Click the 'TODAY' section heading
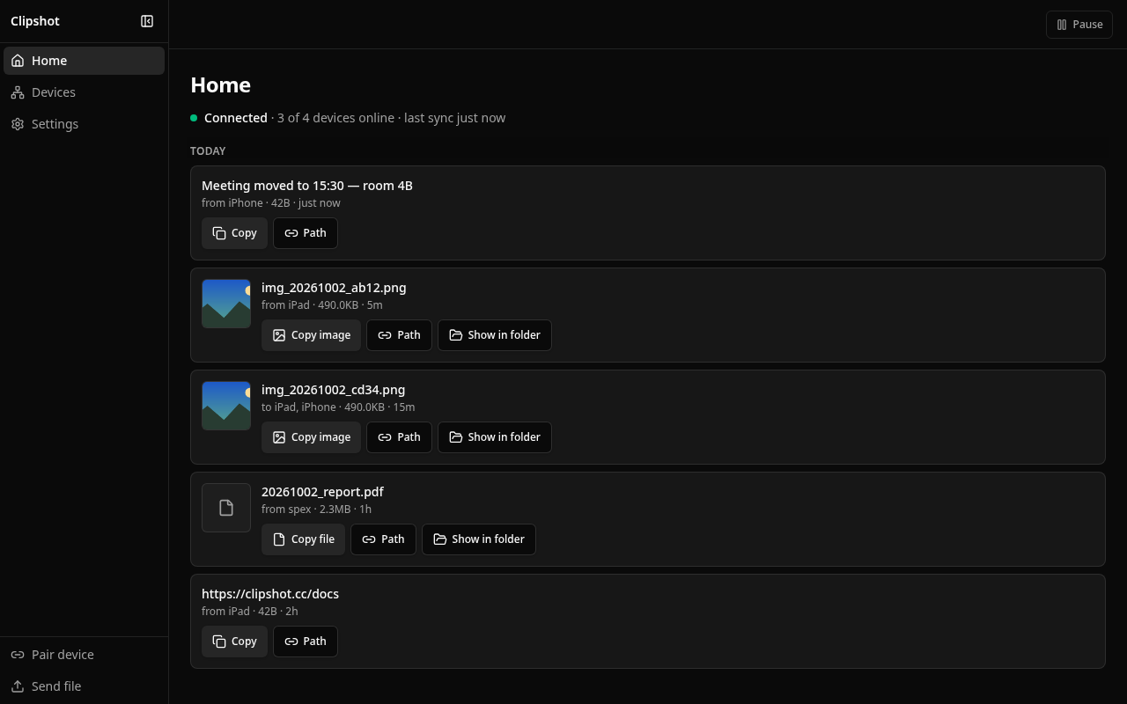 (x=208, y=151)
